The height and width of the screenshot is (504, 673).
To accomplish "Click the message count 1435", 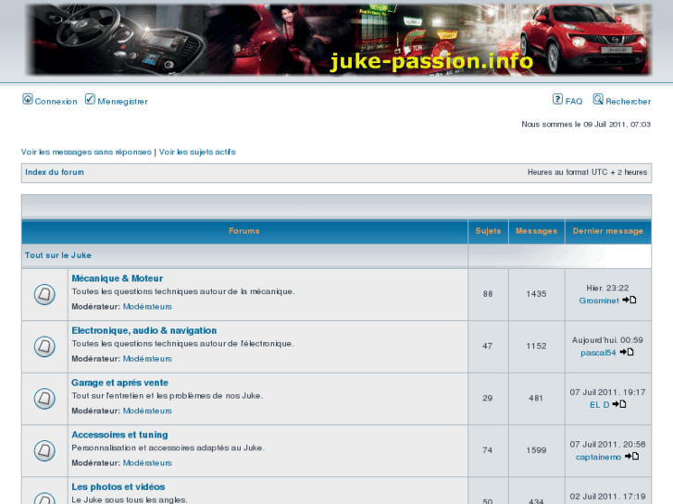I will (x=537, y=294).
